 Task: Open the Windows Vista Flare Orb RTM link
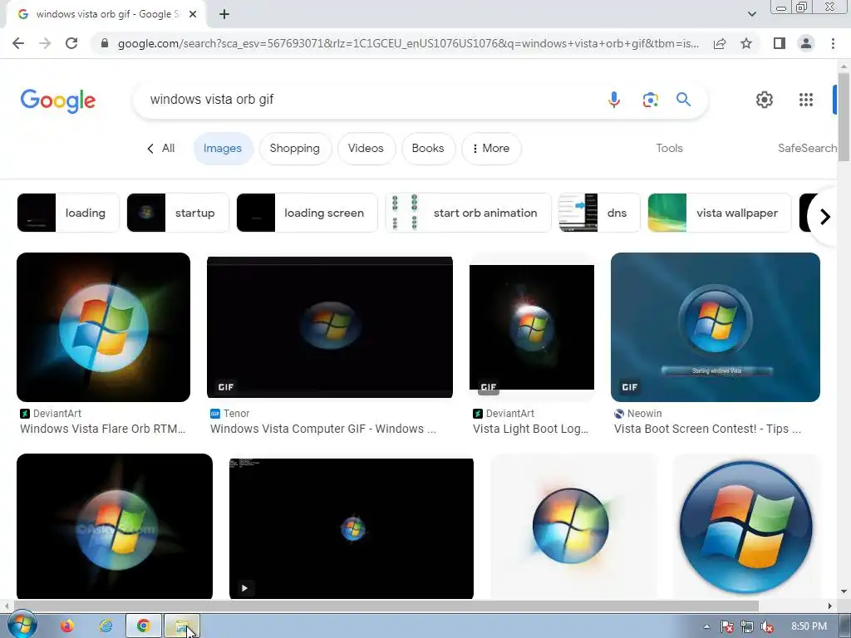tap(102, 429)
